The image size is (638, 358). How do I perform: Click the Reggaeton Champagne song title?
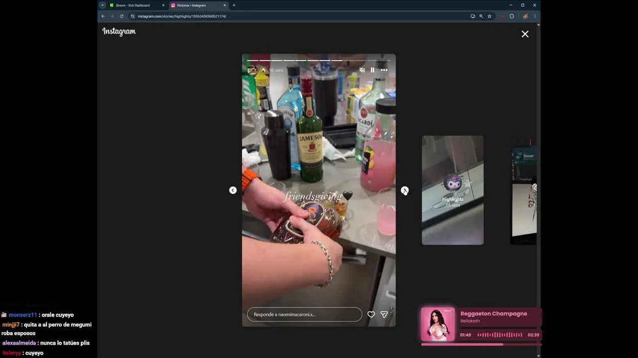pyautogui.click(x=493, y=314)
